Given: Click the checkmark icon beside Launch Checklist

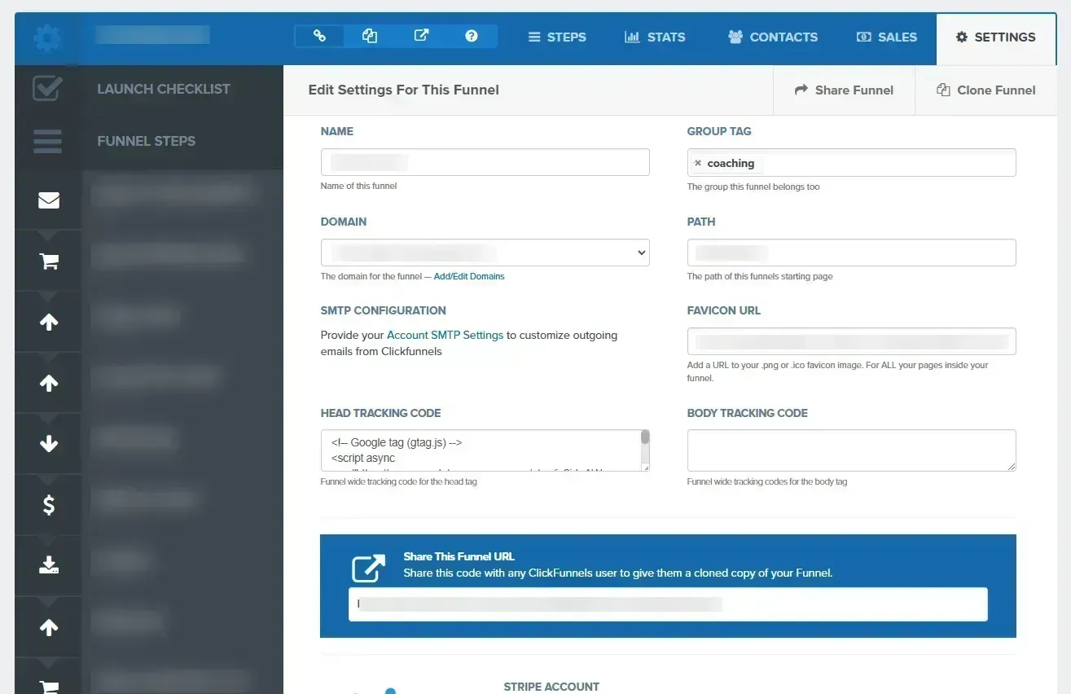Looking at the screenshot, I should pyautogui.click(x=47, y=89).
